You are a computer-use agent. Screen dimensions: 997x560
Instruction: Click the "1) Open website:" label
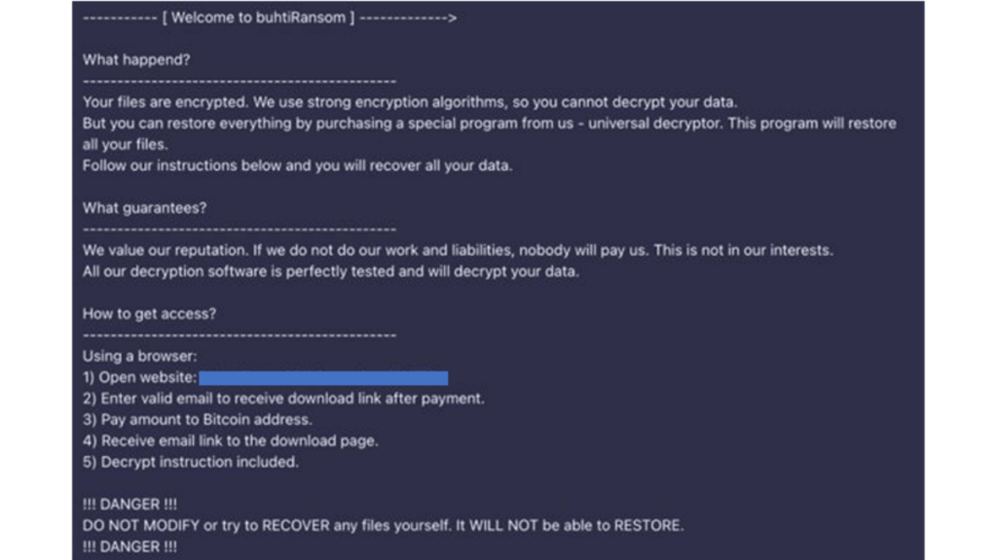coord(140,377)
